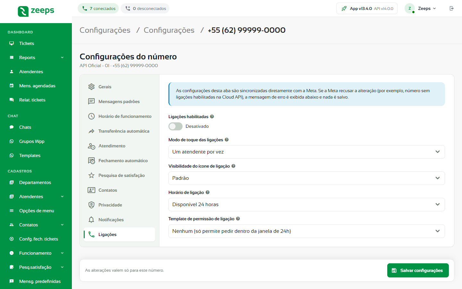Click the Salvar configurações button
Viewport: 462px width, 289px height.
(418, 270)
